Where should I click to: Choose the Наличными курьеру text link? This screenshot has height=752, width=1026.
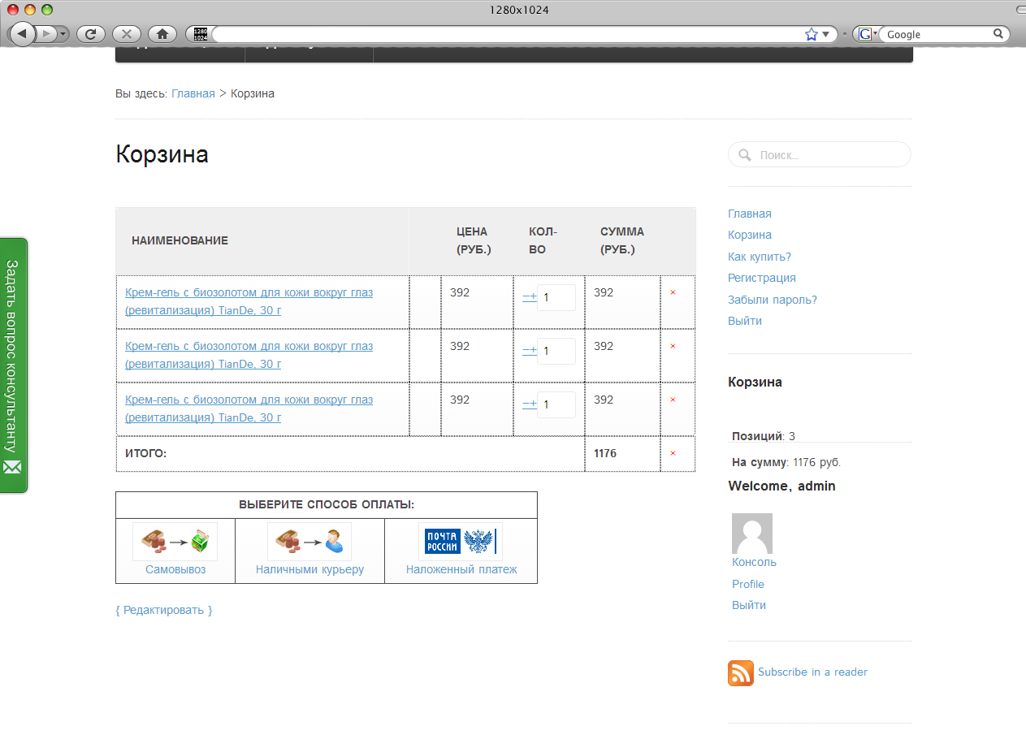pyautogui.click(x=310, y=569)
